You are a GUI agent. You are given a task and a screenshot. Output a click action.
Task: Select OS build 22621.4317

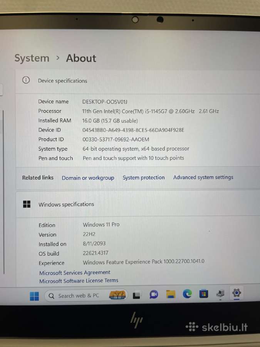(x=96, y=253)
